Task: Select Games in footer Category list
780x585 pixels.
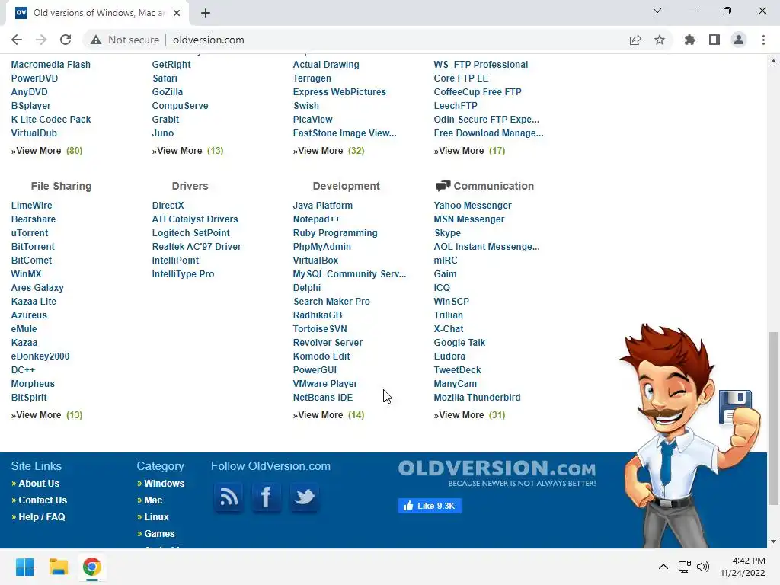Action: pyautogui.click(x=159, y=534)
